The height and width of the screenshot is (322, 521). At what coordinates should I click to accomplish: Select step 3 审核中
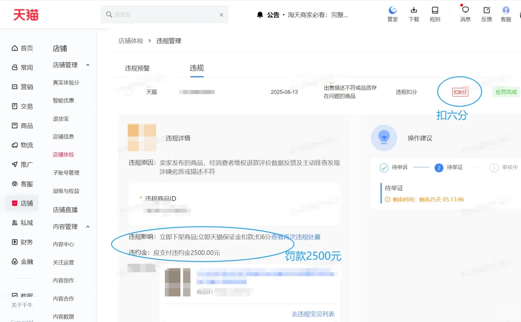tap(504, 168)
